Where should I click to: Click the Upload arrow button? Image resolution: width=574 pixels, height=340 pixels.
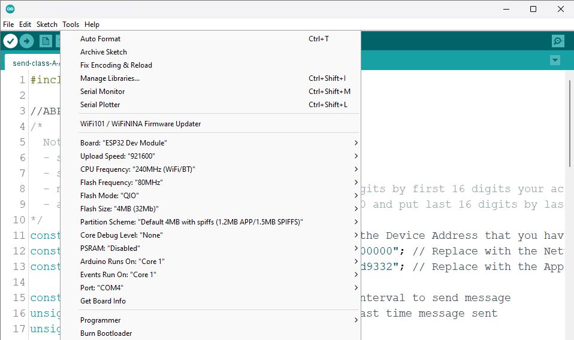point(26,41)
